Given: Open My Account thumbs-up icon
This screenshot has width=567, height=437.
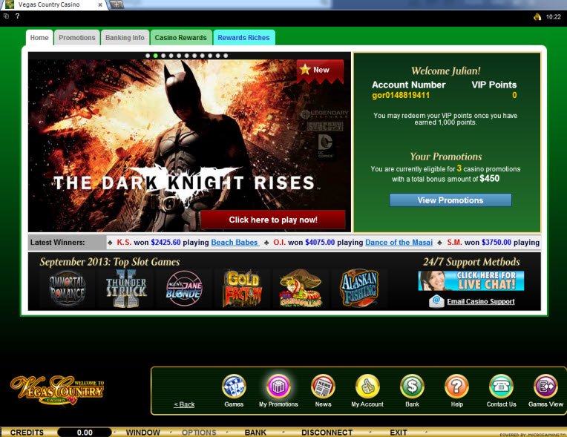Looking at the screenshot, I should (x=367, y=387).
